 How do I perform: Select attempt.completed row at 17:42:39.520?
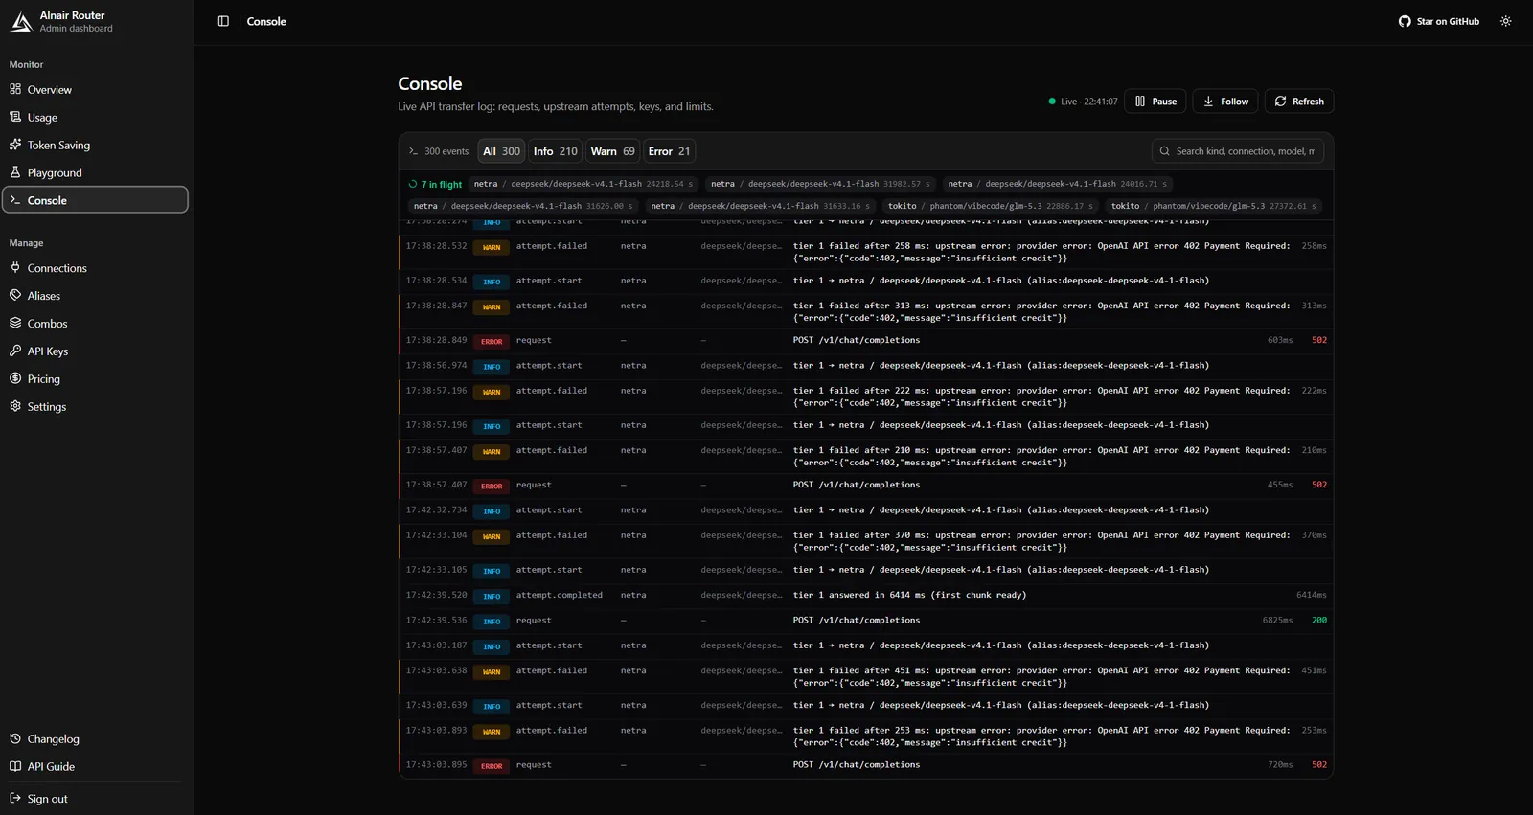pyautogui.click(x=866, y=596)
